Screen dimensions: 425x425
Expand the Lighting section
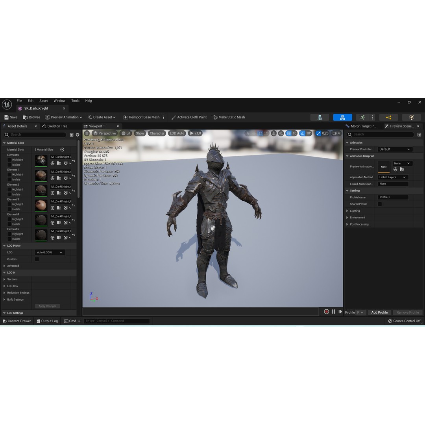(x=347, y=211)
